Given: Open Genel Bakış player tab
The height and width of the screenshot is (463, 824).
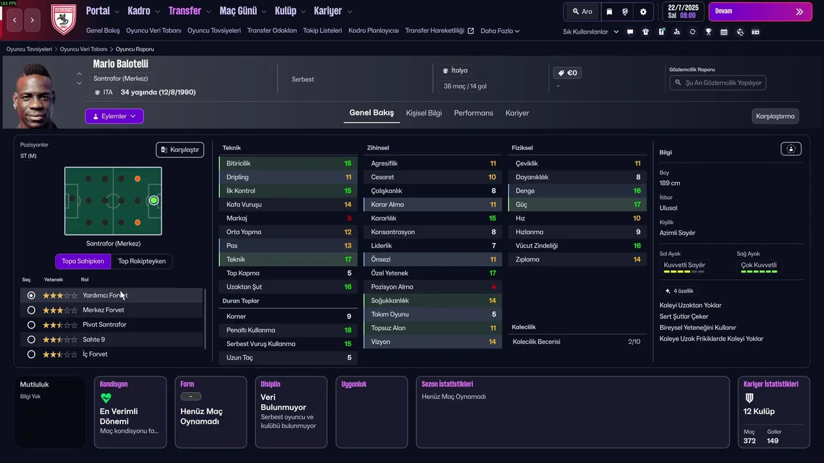Looking at the screenshot, I should click(x=371, y=113).
